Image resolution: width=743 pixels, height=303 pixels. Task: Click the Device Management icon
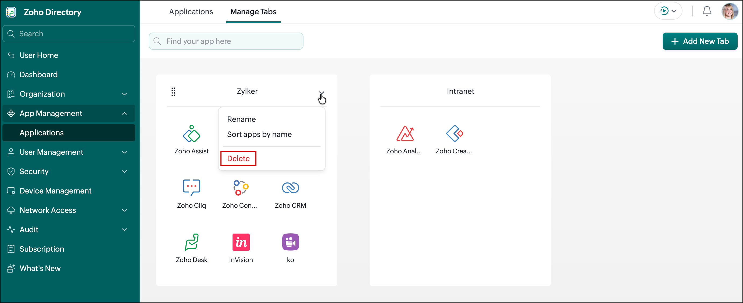click(x=11, y=191)
